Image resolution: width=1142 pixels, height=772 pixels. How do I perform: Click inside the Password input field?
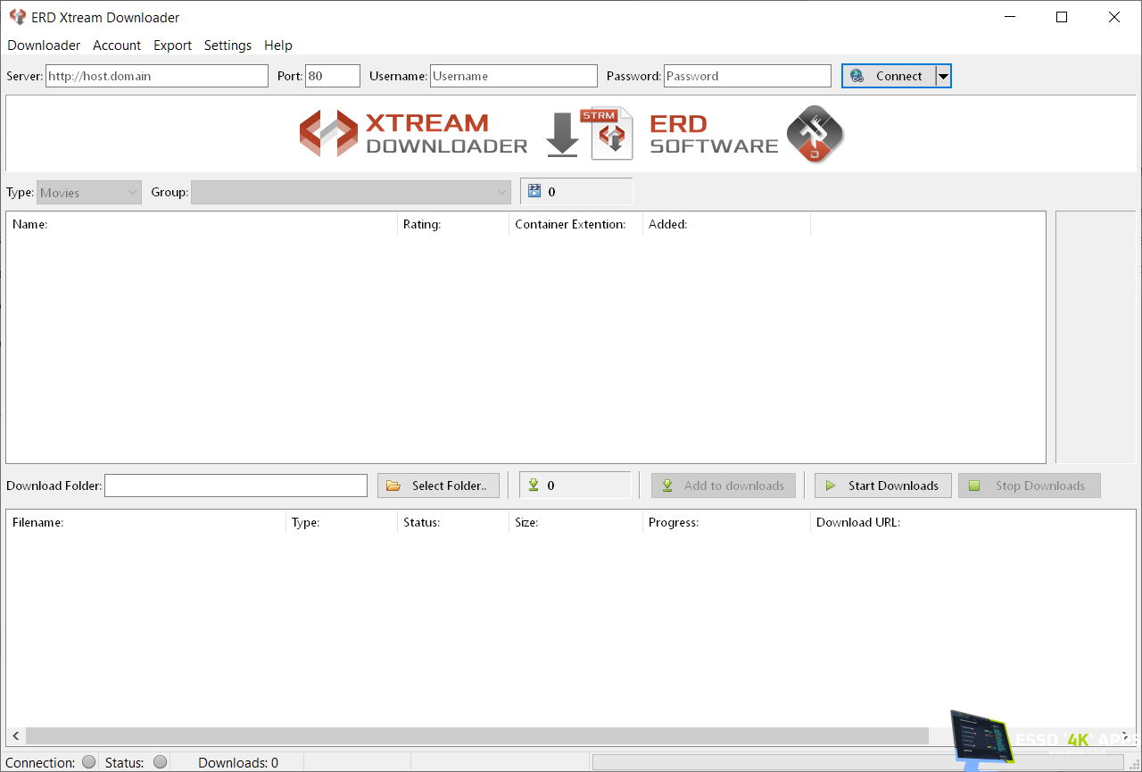(x=747, y=76)
